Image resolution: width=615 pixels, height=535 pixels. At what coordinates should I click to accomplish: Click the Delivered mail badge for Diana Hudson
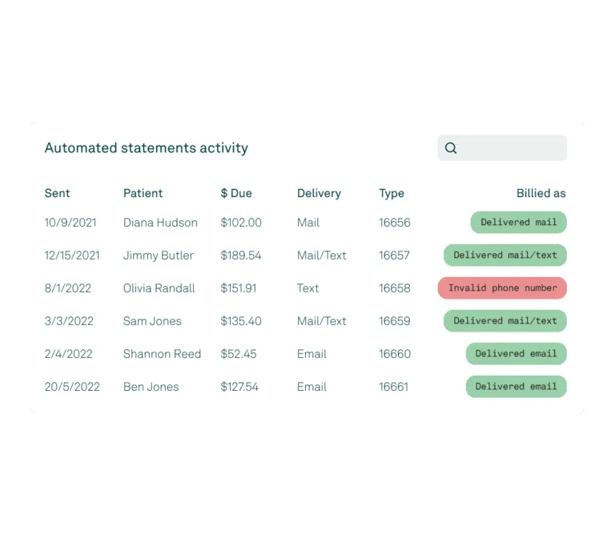(x=518, y=223)
